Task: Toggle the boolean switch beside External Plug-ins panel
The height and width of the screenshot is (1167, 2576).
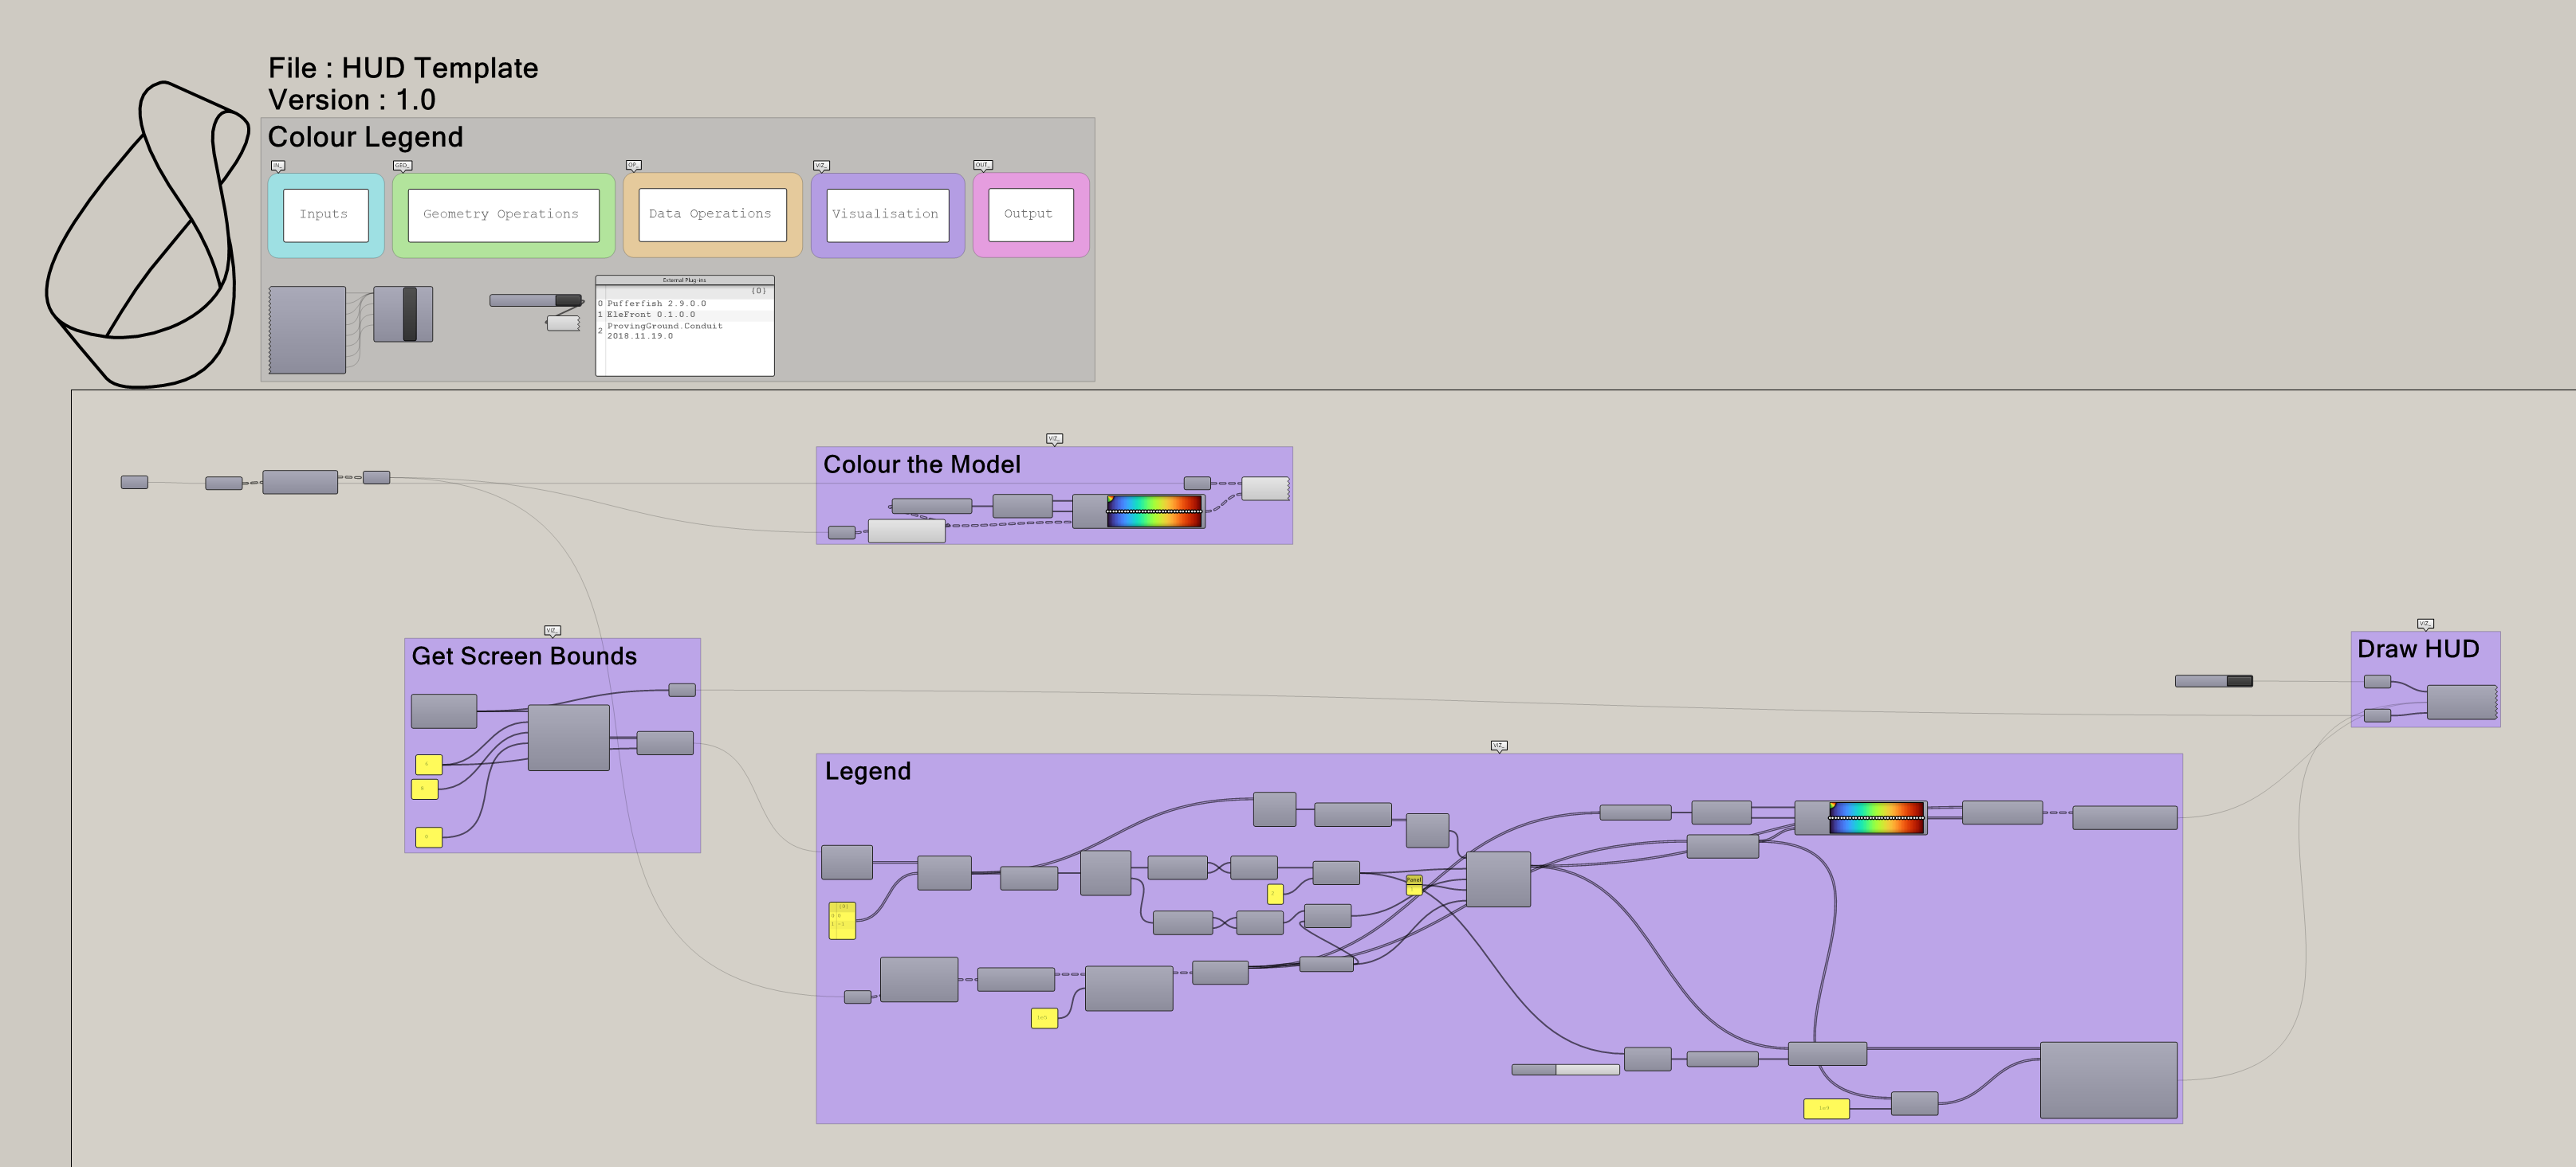Action: 567,301
